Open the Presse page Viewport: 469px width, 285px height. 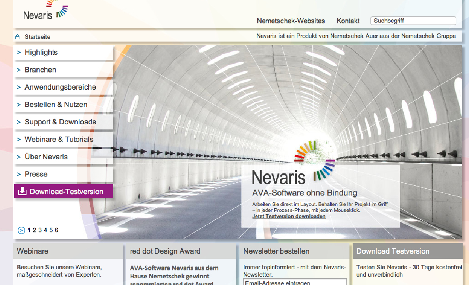[x=63, y=174]
